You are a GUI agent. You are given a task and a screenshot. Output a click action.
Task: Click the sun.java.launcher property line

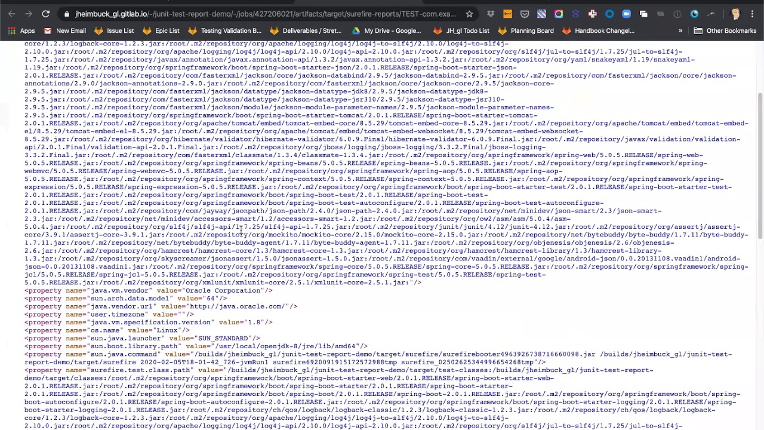(142, 338)
